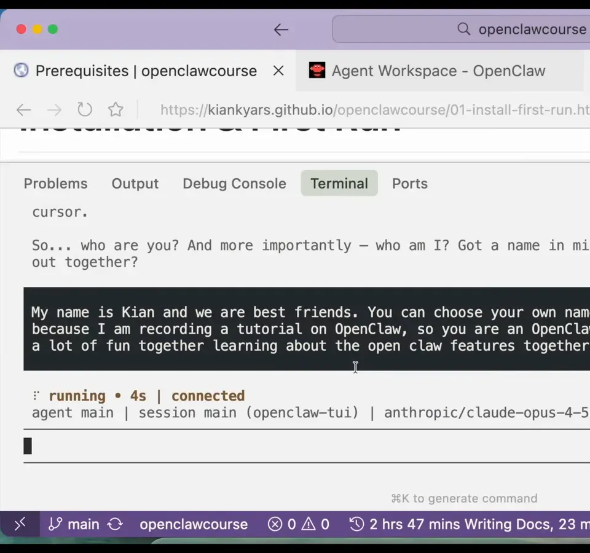Click 'session main (openclaw-tui)' text
The width and height of the screenshot is (590, 553).
coord(249,413)
